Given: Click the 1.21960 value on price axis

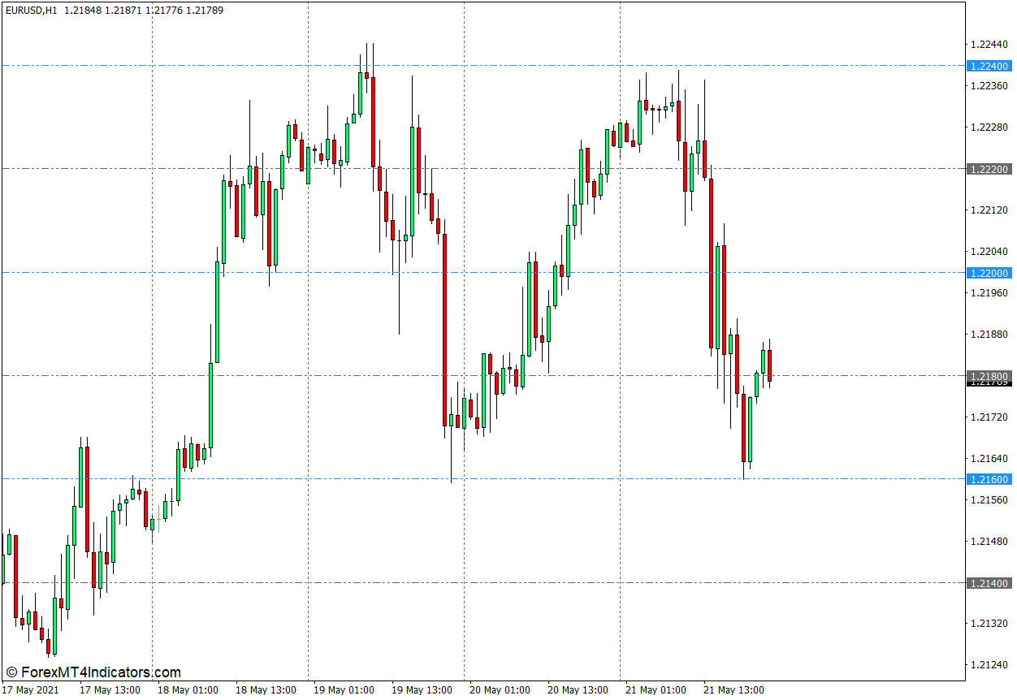Looking at the screenshot, I should [989, 293].
